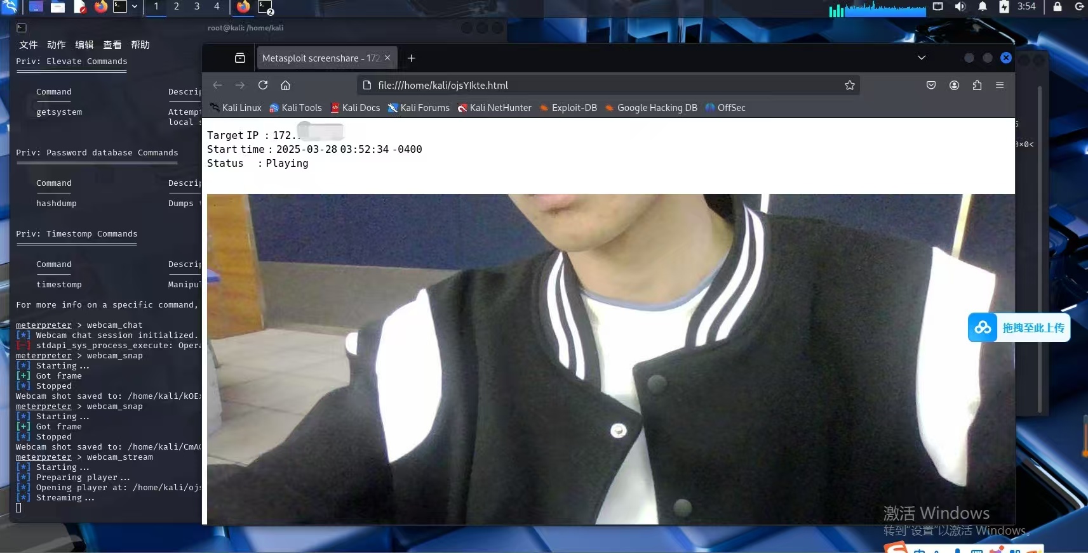Image resolution: width=1088 pixels, height=553 pixels.
Task: Click the show desktop panel icon
Action: point(36,7)
